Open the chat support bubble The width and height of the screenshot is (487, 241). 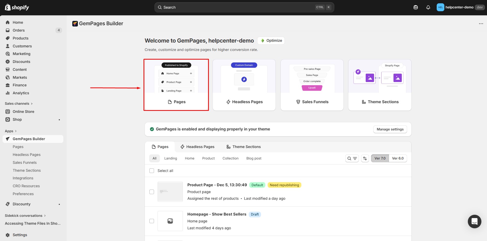click(474, 221)
